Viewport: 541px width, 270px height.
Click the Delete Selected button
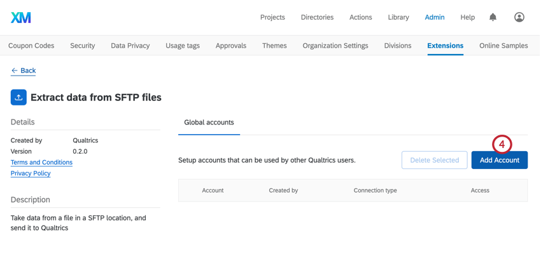point(434,160)
